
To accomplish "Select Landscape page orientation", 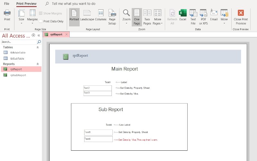I will point(87,15).
